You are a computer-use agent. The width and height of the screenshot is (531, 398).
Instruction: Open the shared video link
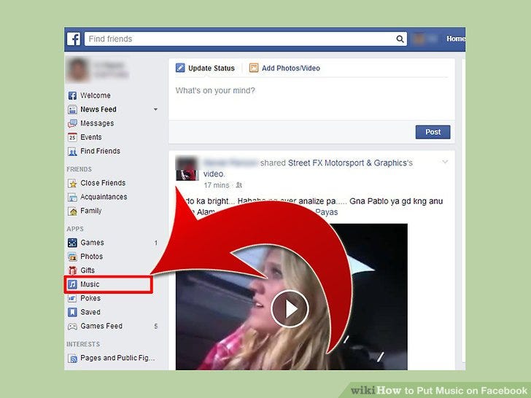tap(214, 174)
